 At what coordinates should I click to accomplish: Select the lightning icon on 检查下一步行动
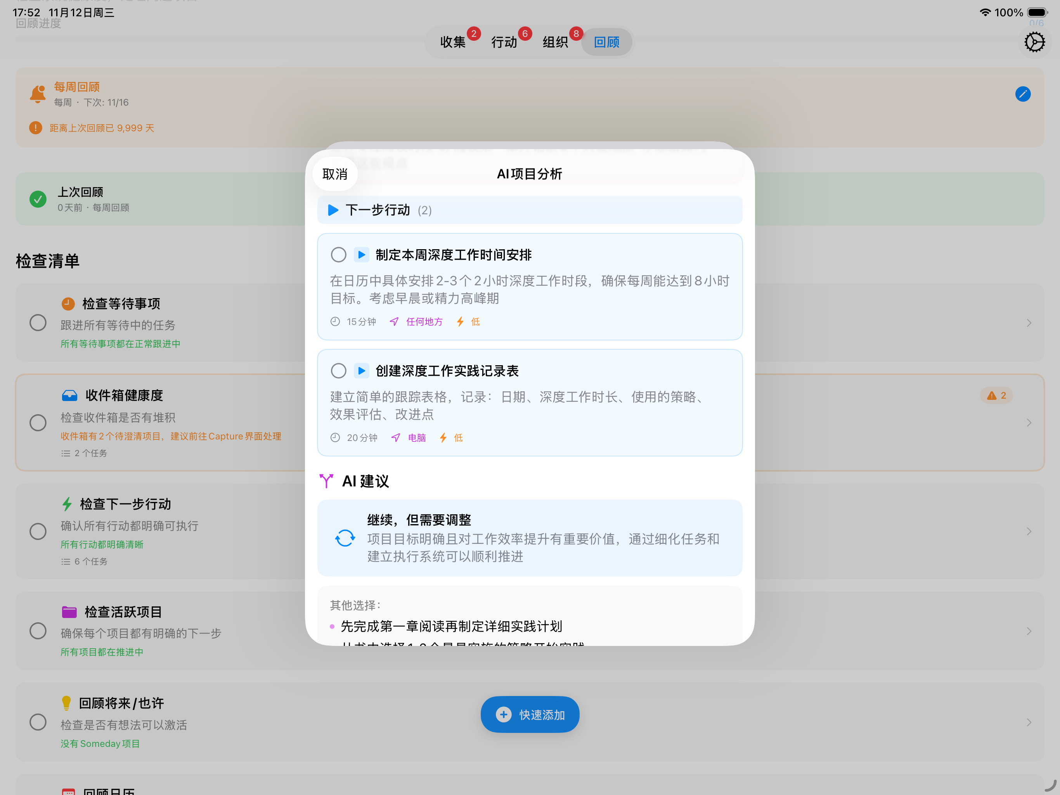(x=67, y=504)
